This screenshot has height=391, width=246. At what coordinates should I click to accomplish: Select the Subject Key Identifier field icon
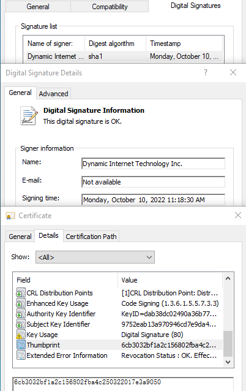21,324
